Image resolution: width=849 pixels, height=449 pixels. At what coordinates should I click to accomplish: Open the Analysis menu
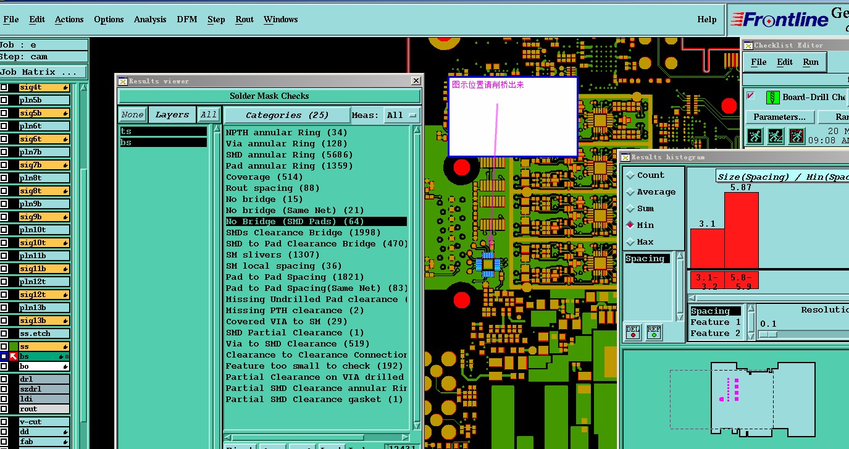coord(150,19)
